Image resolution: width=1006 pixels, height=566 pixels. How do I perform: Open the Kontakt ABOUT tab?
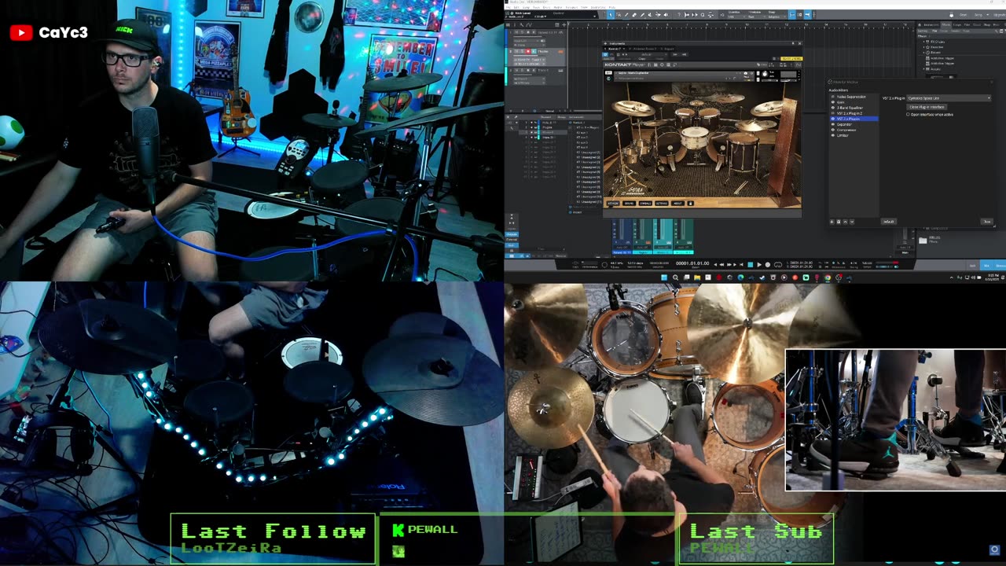coord(677,204)
